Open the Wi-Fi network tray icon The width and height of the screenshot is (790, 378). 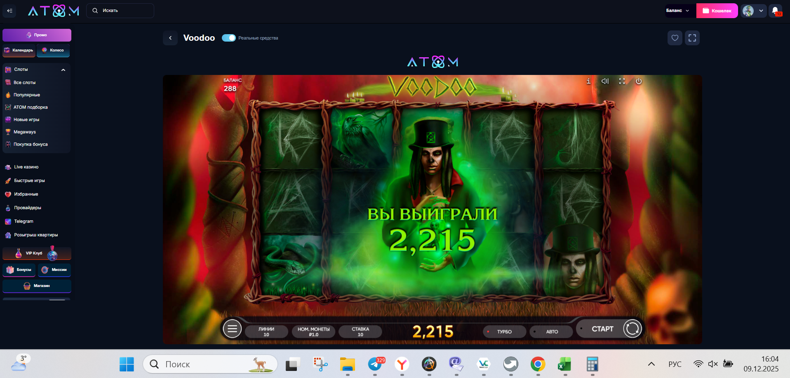click(x=698, y=364)
